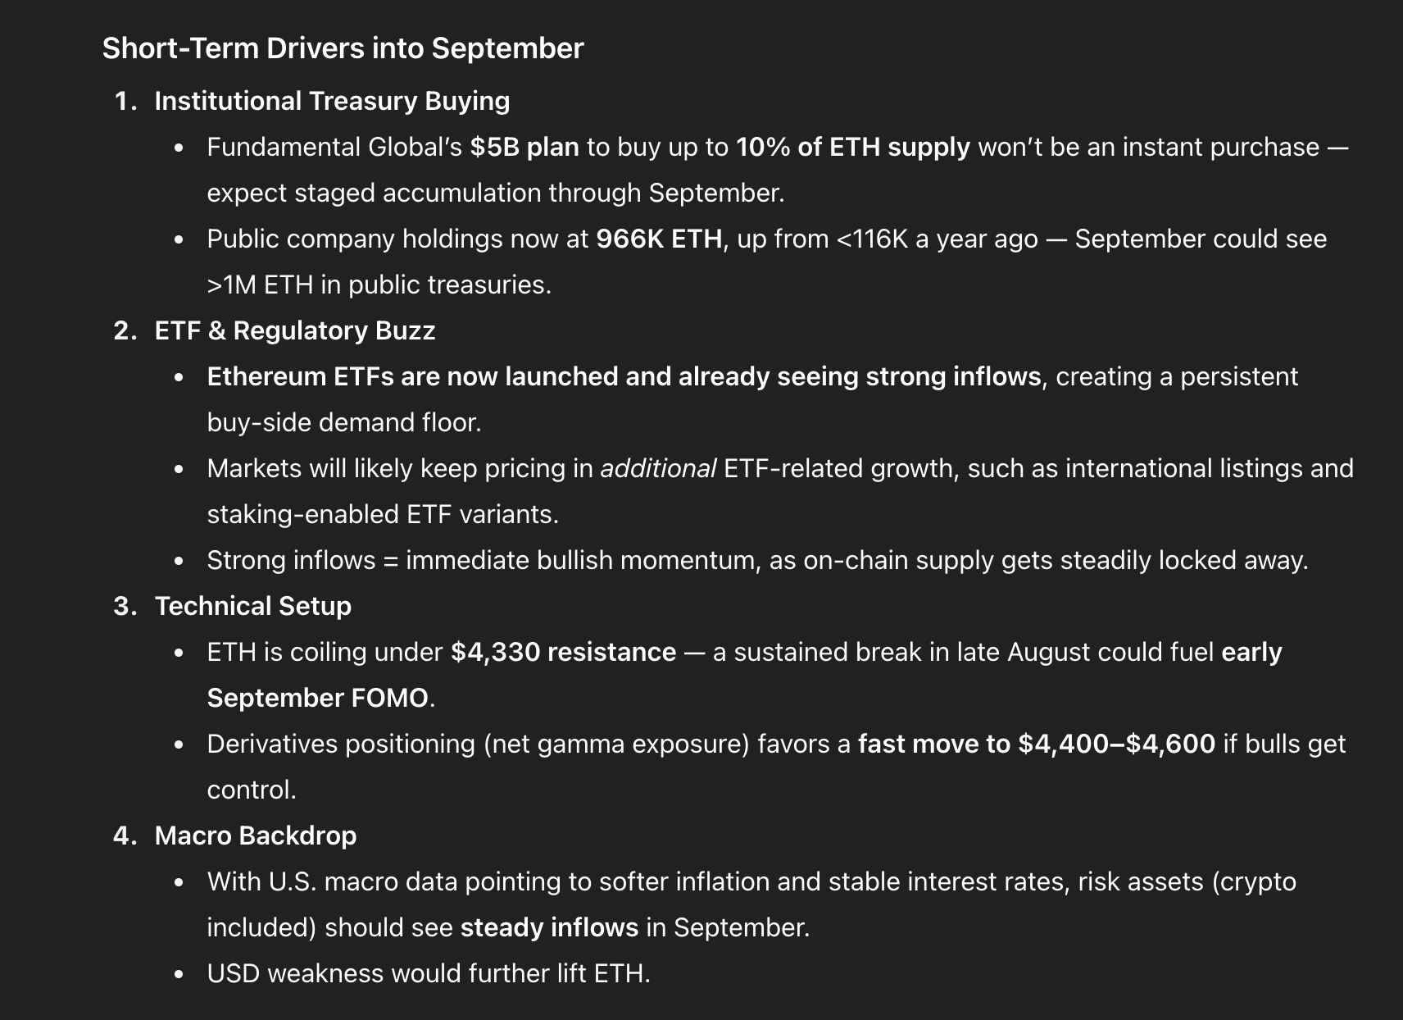
Task: Click the 'expect staged accumulation through September' line
Action: (496, 193)
